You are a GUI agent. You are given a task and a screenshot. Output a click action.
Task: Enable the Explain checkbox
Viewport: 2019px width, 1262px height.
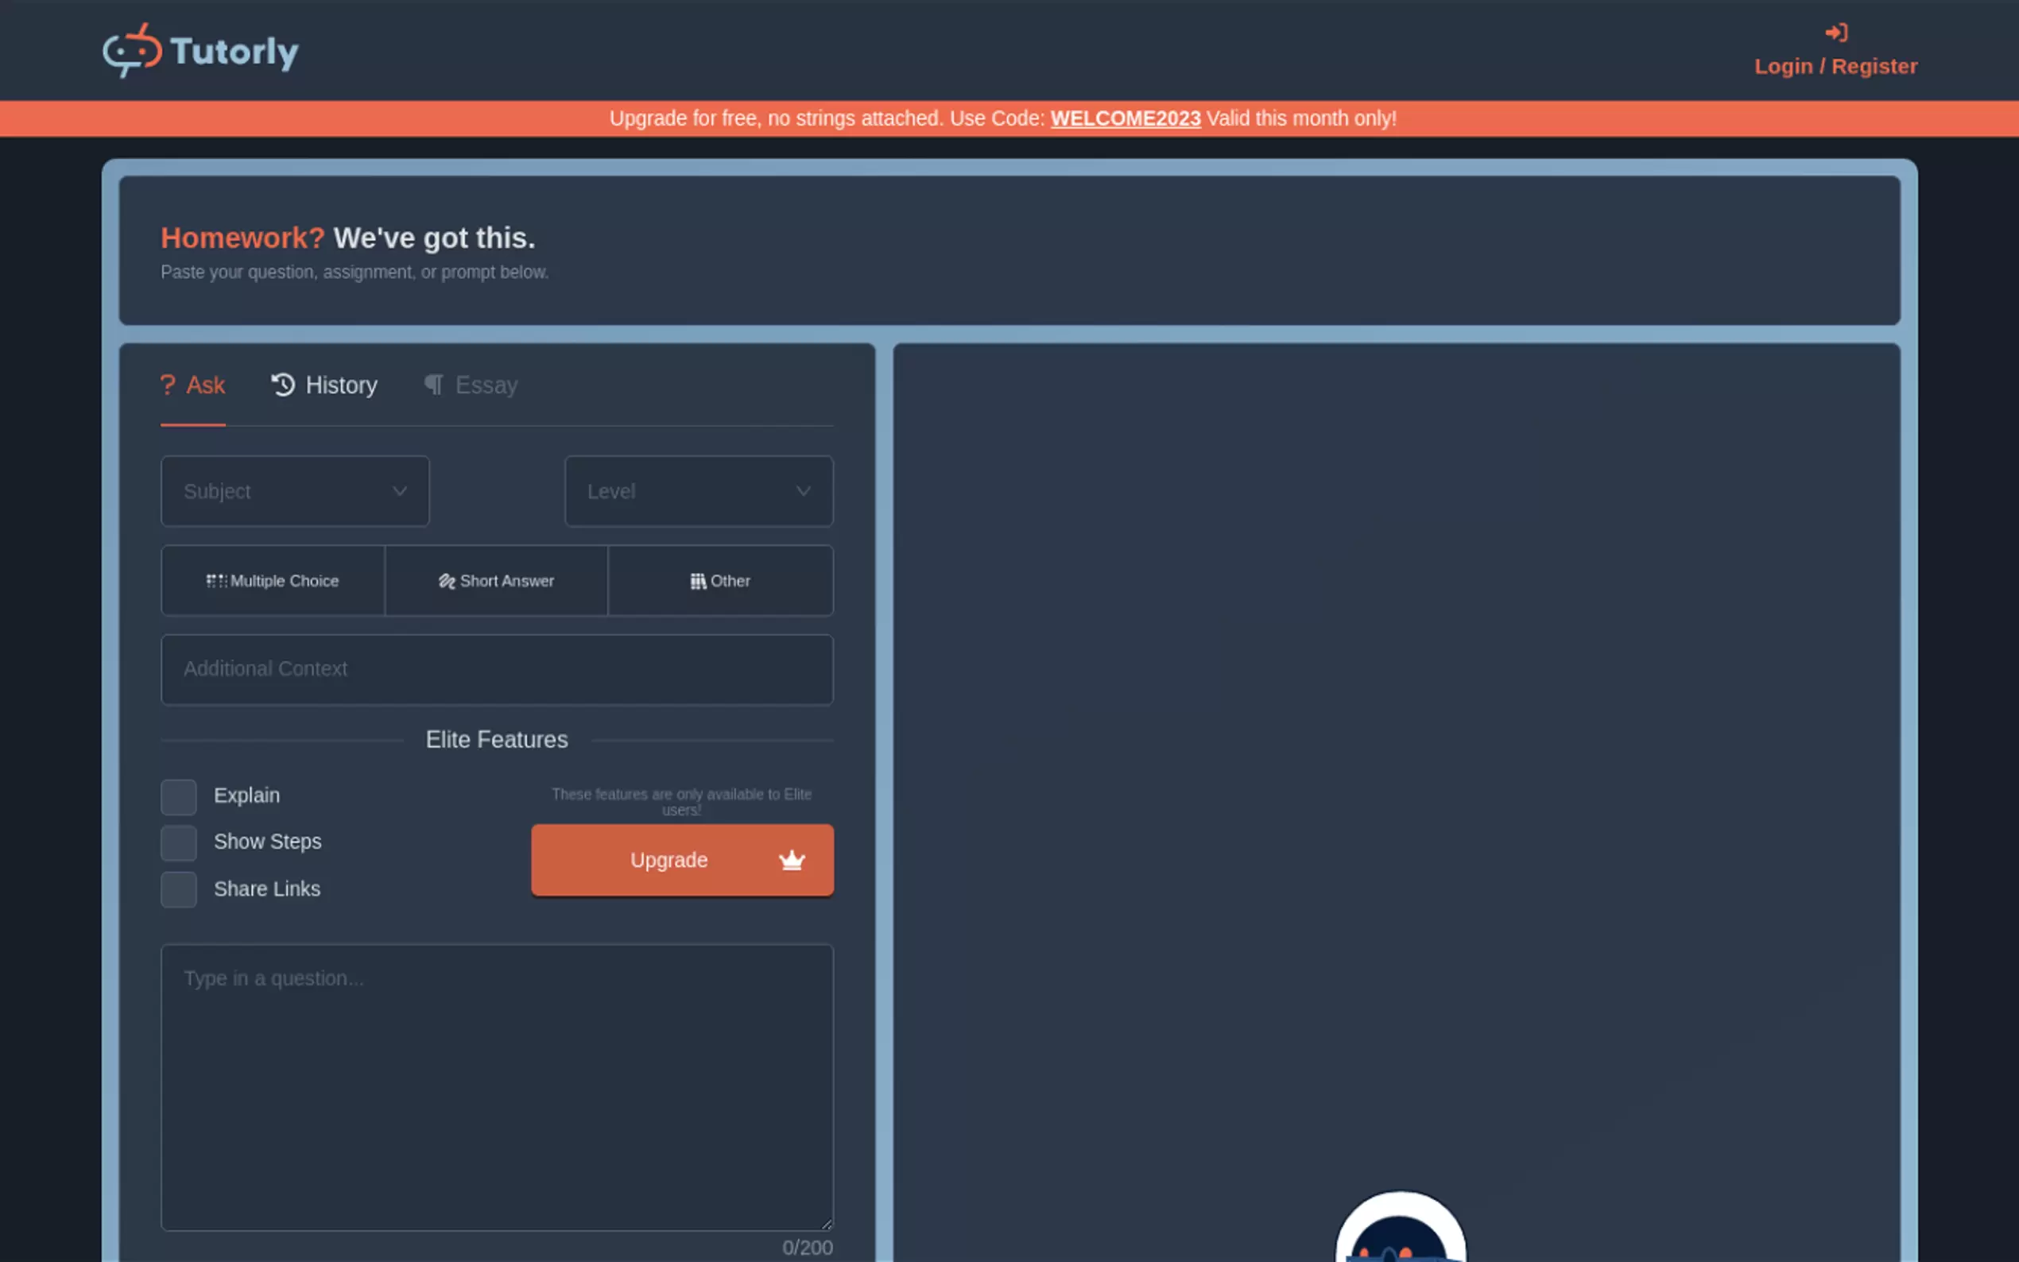click(179, 796)
